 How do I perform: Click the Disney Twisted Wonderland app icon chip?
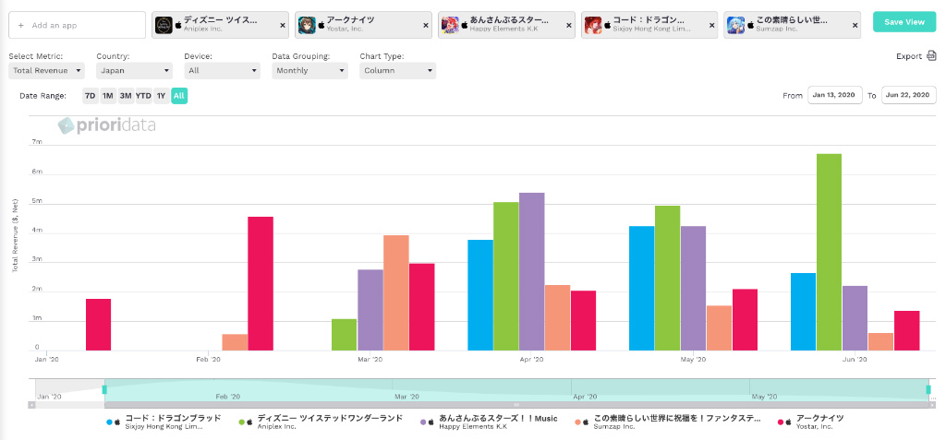164,25
